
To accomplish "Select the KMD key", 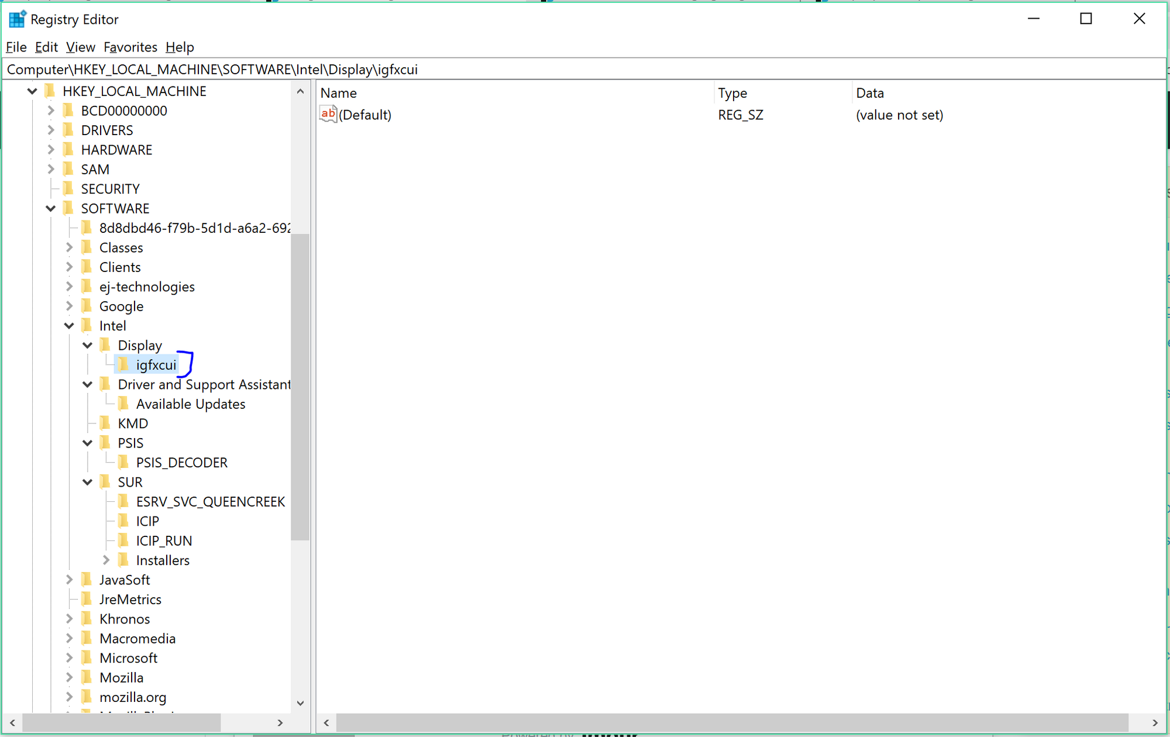I will click(x=133, y=423).
